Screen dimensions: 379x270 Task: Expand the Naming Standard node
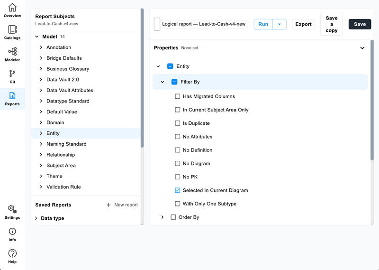point(41,144)
